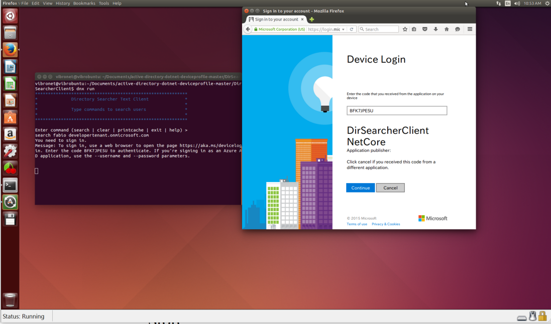
Task: Open the Firefox hamburger menu
Action: [470, 29]
